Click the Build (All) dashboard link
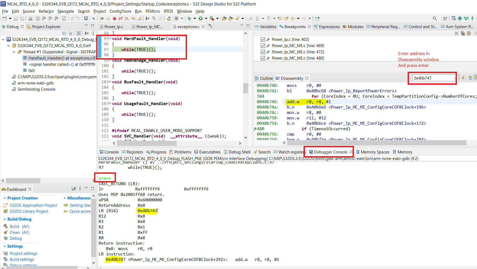 [19, 227]
